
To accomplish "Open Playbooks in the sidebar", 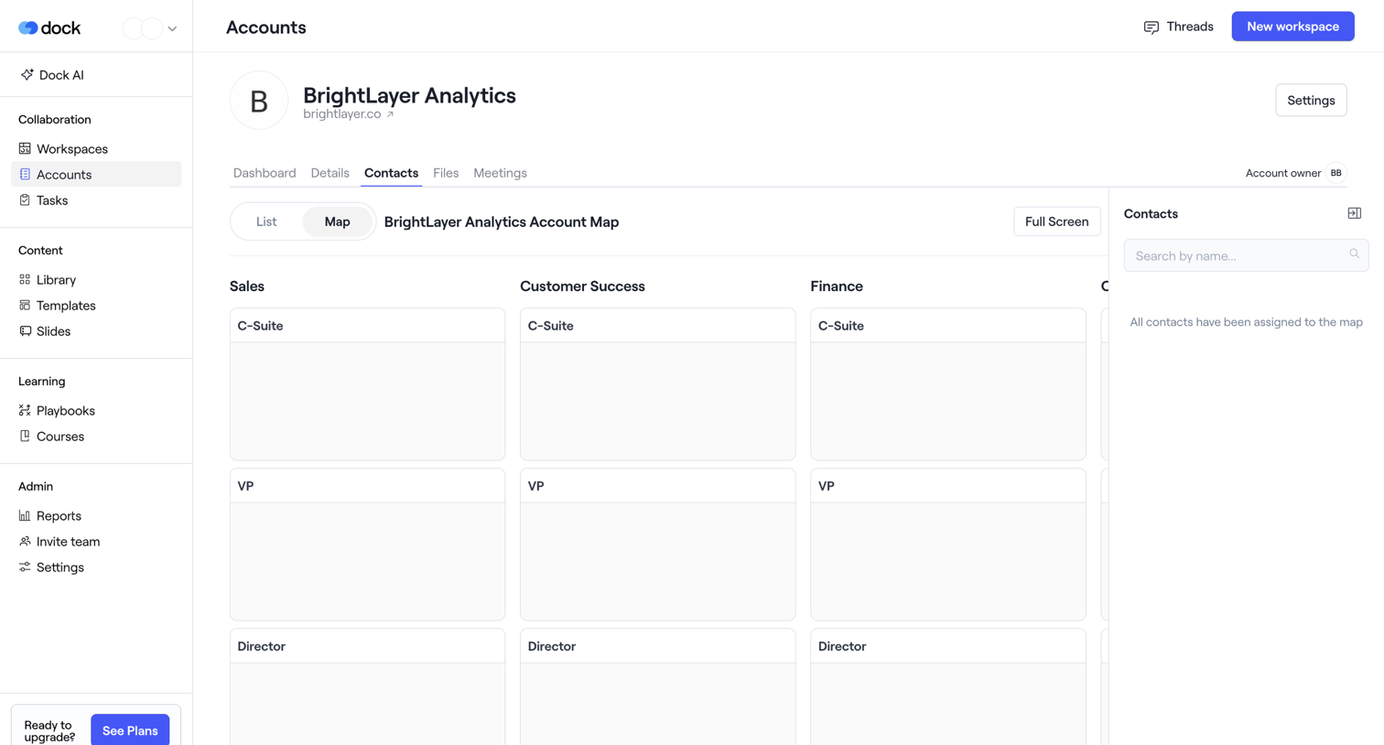I will pyautogui.click(x=96, y=410).
